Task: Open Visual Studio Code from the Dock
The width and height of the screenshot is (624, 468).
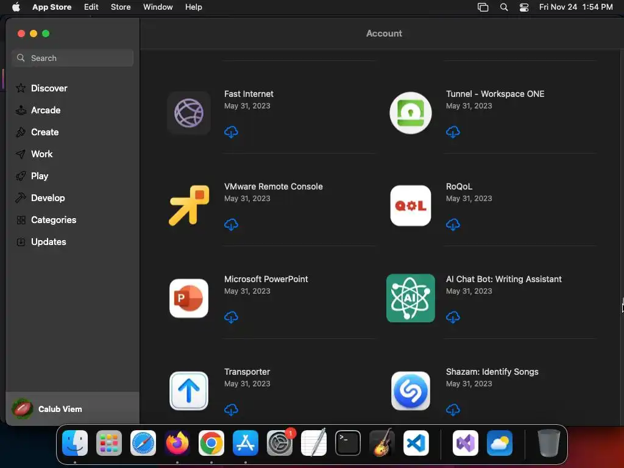Action: point(416,443)
